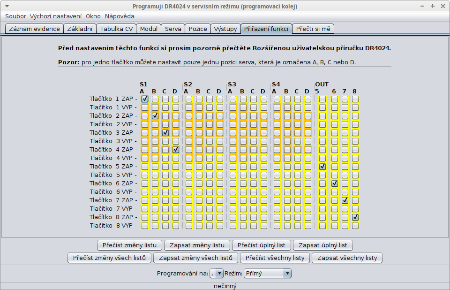Open the Výchozí nastavení menu
The width and height of the screenshot is (450, 290).
56,16
